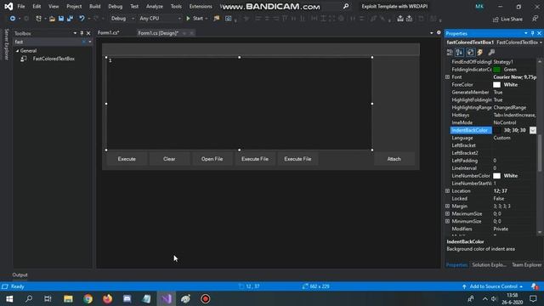Click the Attach button on the form
The image size is (544, 306).
coord(394,159)
